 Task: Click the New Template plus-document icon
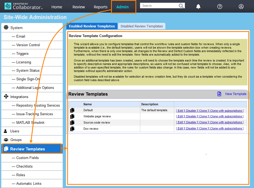(x=219, y=94)
